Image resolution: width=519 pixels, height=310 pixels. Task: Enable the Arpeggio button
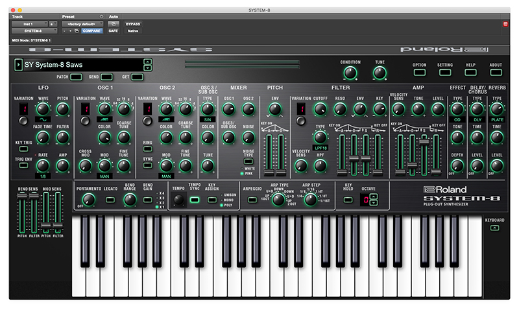(x=252, y=200)
